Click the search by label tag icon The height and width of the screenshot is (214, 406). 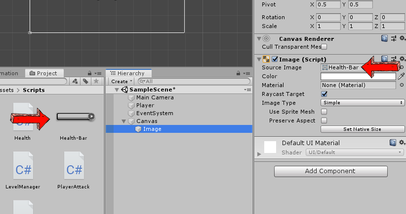pos(85,81)
